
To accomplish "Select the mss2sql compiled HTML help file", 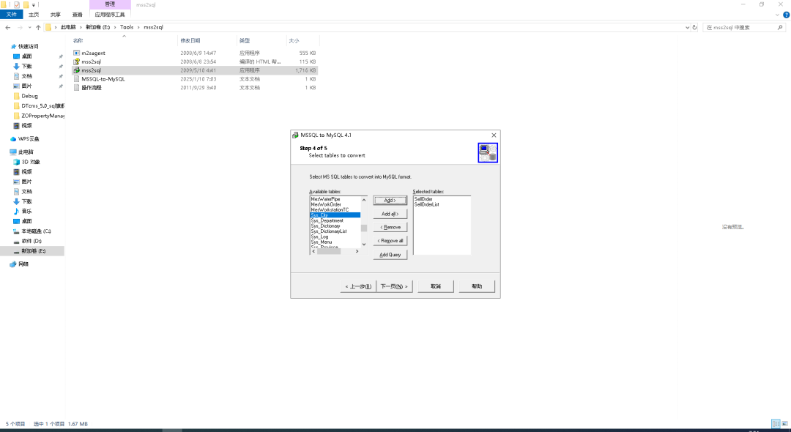I will pos(92,62).
